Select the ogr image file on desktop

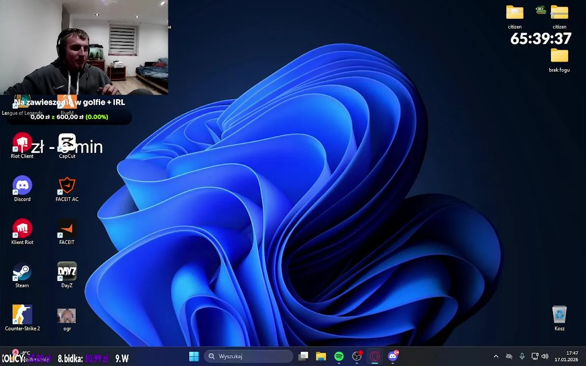pos(67,320)
